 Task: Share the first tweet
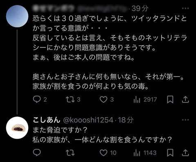coord(185,100)
